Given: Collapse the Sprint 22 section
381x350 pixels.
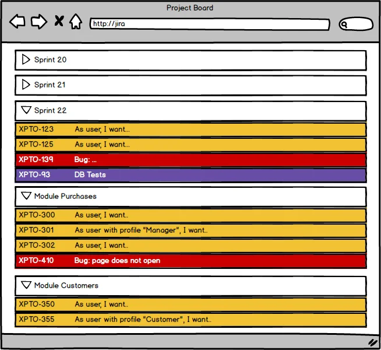Looking at the screenshot, I should (26, 110).
